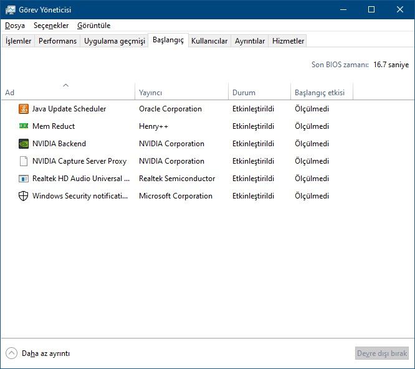The height and width of the screenshot is (369, 415).
Task: Click the Henry++ publisher cell
Action: pyautogui.click(x=153, y=126)
